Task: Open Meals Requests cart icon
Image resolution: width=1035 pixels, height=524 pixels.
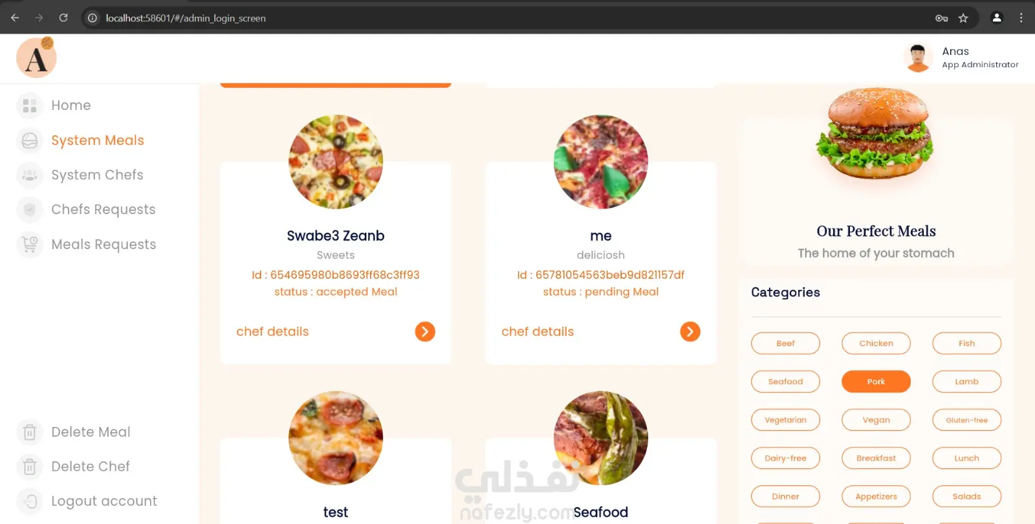Action: (30, 245)
